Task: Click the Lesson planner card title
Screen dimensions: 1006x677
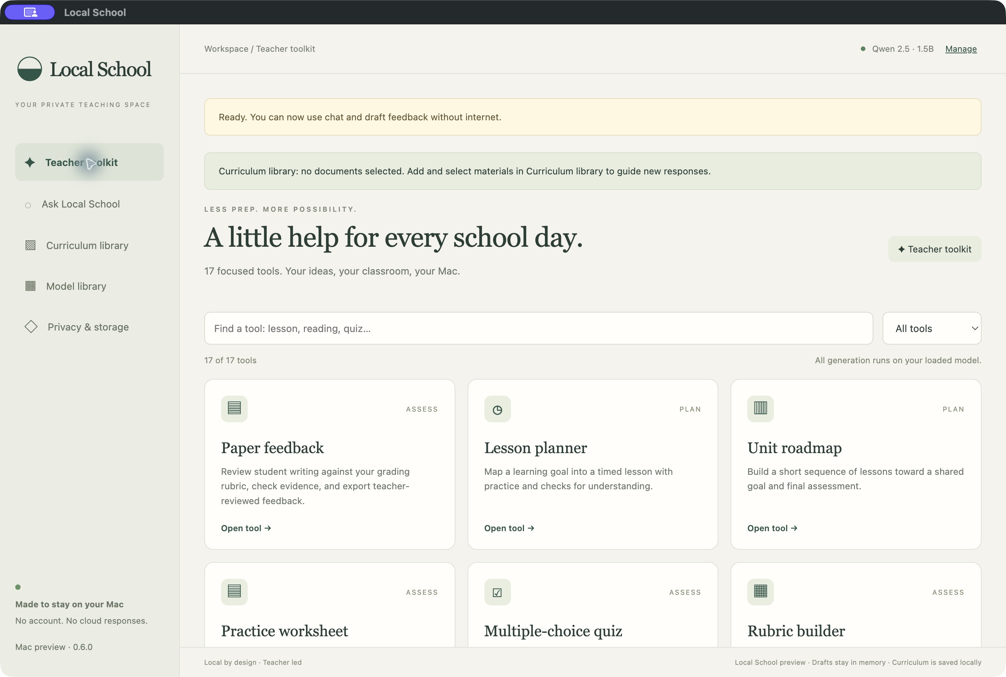Action: tap(535, 448)
